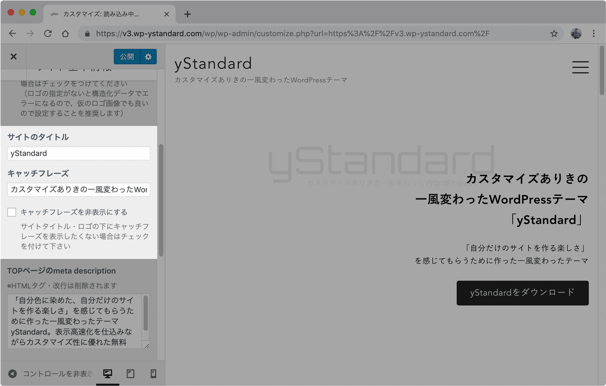Click the textarea resize handle
This screenshot has height=386, width=606.
click(x=147, y=345)
